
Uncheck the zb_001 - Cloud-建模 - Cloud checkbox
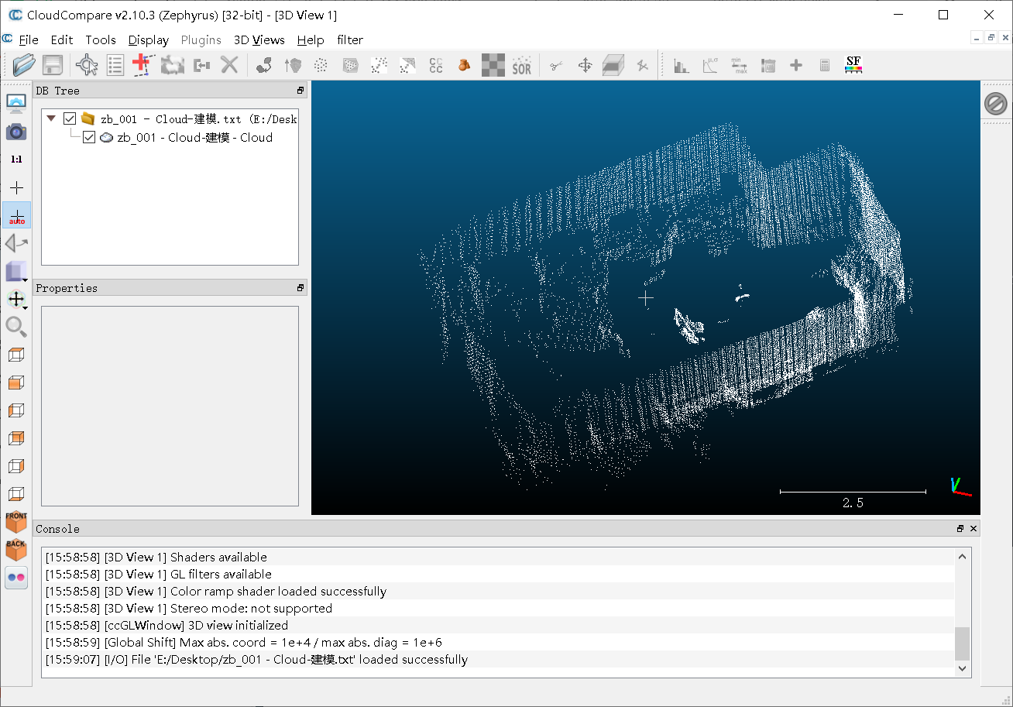[89, 137]
